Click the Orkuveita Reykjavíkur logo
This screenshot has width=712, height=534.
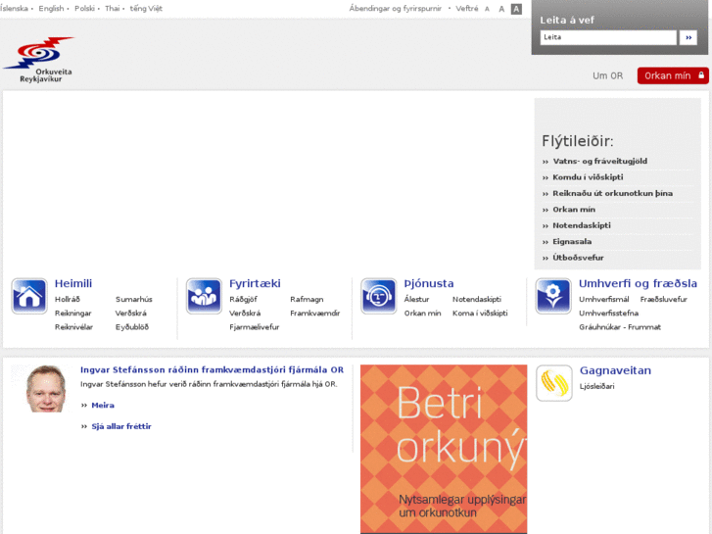[x=39, y=60]
